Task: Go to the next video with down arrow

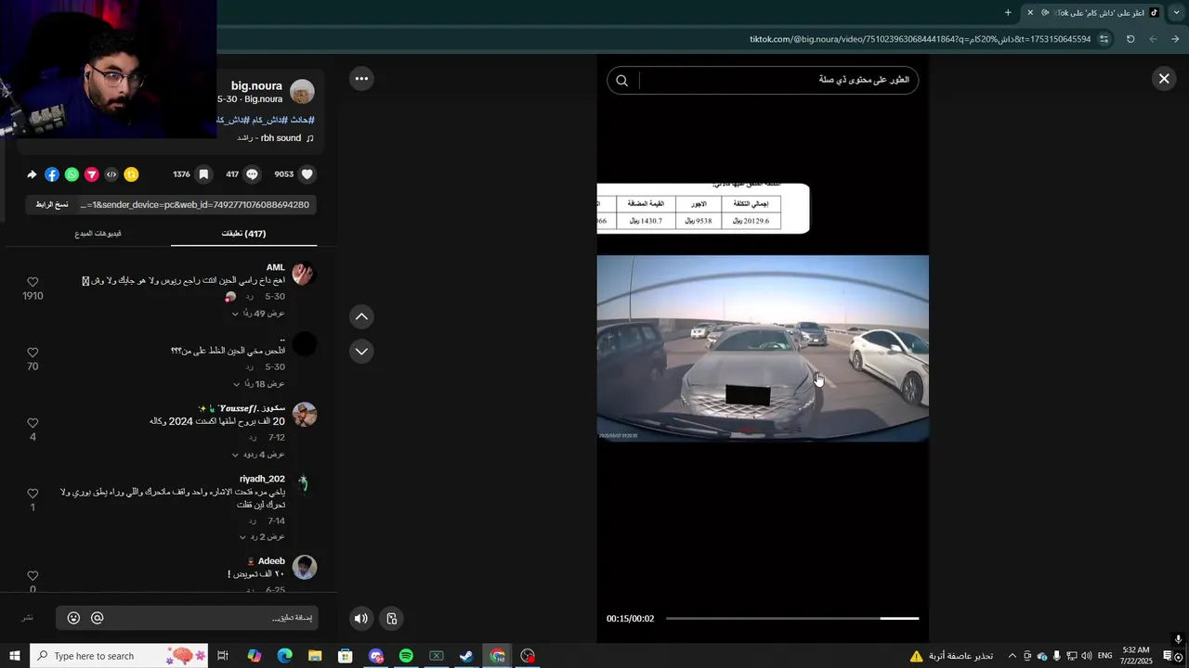Action: click(361, 351)
